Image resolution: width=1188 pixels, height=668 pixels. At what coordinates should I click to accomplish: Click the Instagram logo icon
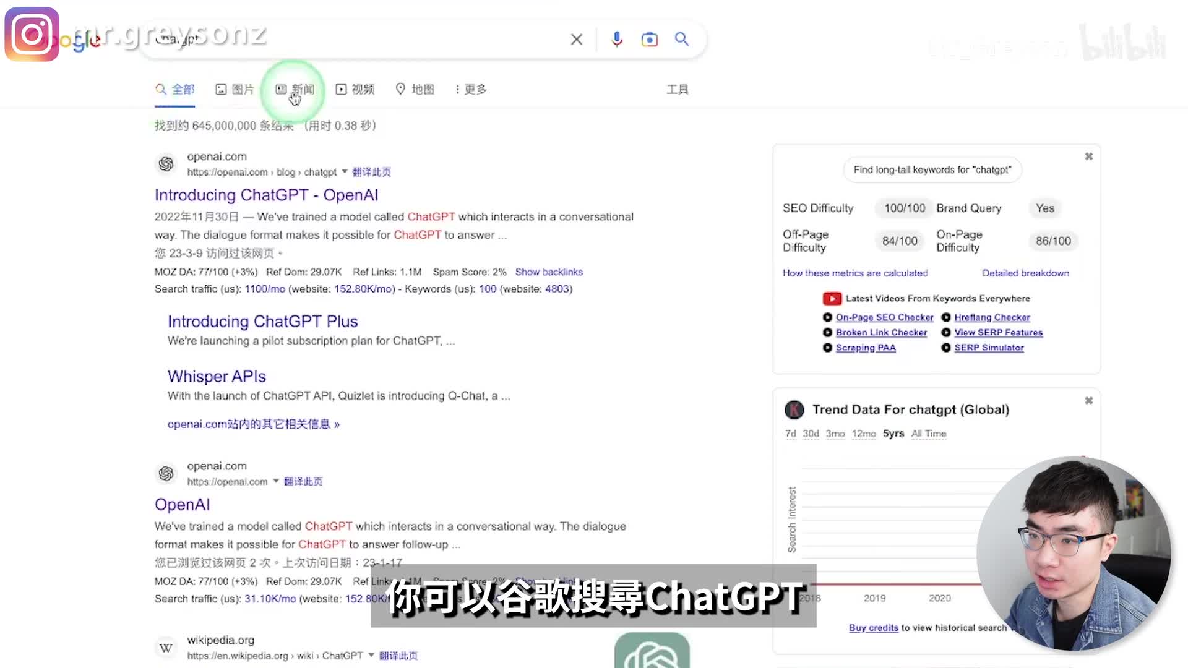(32, 35)
